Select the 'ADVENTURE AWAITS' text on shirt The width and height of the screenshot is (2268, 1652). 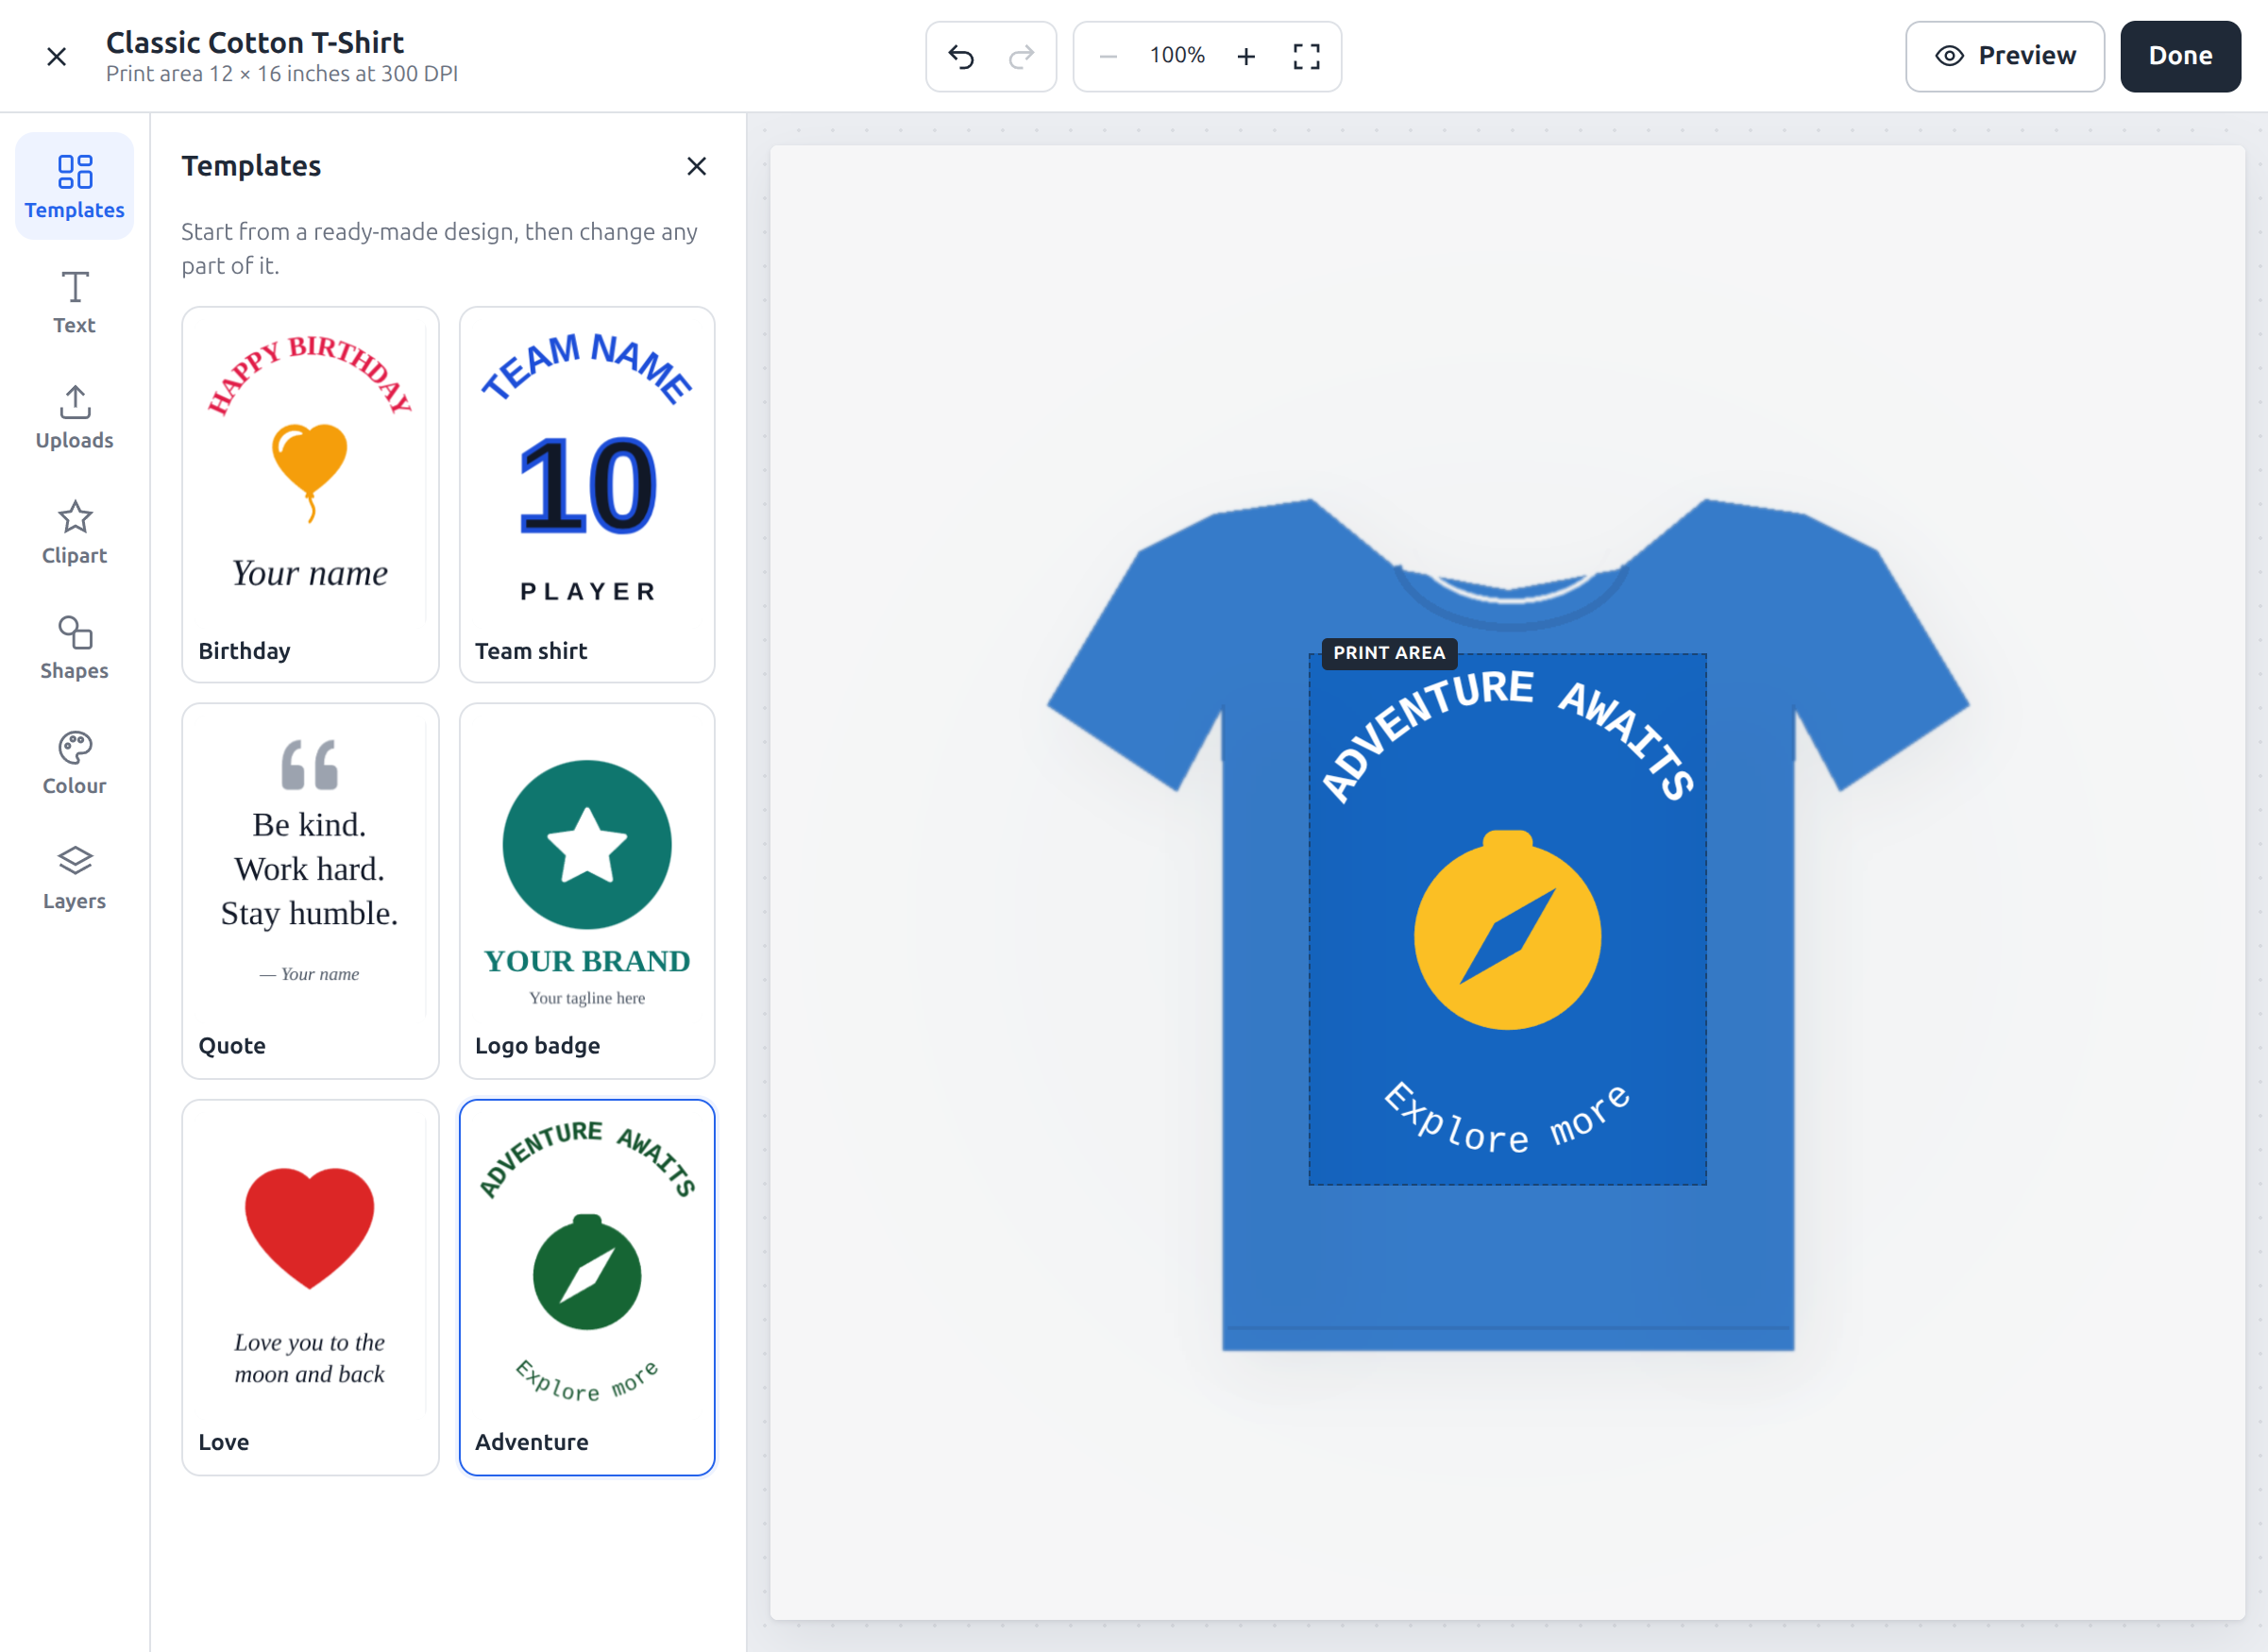pos(1508,735)
